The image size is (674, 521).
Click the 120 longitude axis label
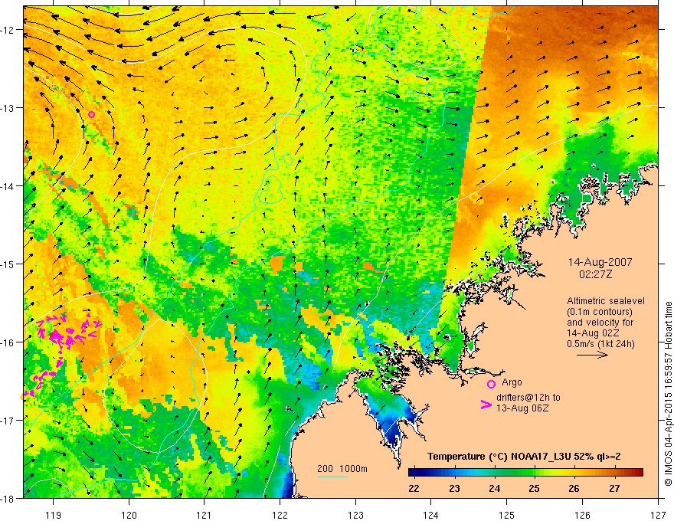pyautogui.click(x=129, y=515)
